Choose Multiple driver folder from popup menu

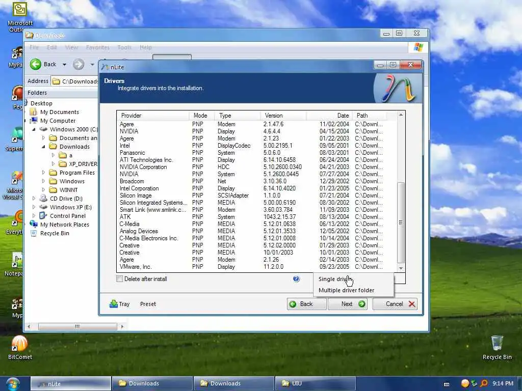coord(353,290)
